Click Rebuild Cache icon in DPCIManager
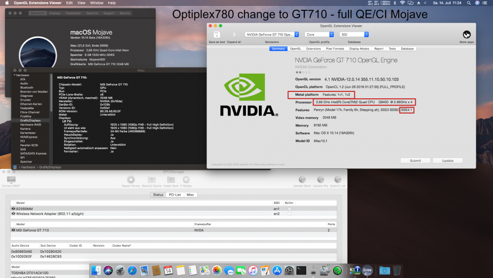The width and height of the screenshot is (493, 278). coord(151,179)
